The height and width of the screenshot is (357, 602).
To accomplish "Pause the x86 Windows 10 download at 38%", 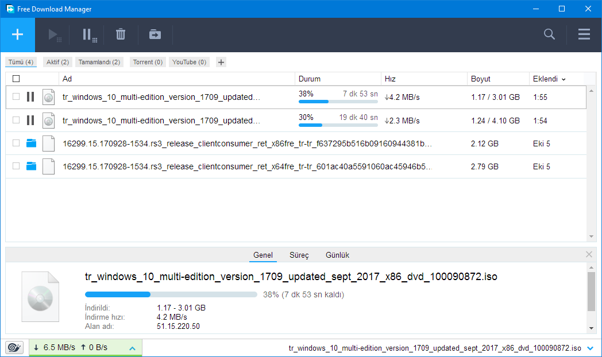I will pos(30,97).
